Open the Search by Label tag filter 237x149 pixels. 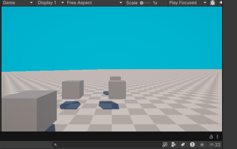coord(183,145)
